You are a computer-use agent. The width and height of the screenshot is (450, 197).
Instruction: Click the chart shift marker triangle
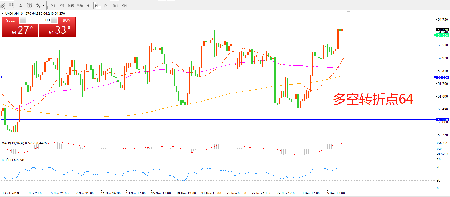coord(348,12)
